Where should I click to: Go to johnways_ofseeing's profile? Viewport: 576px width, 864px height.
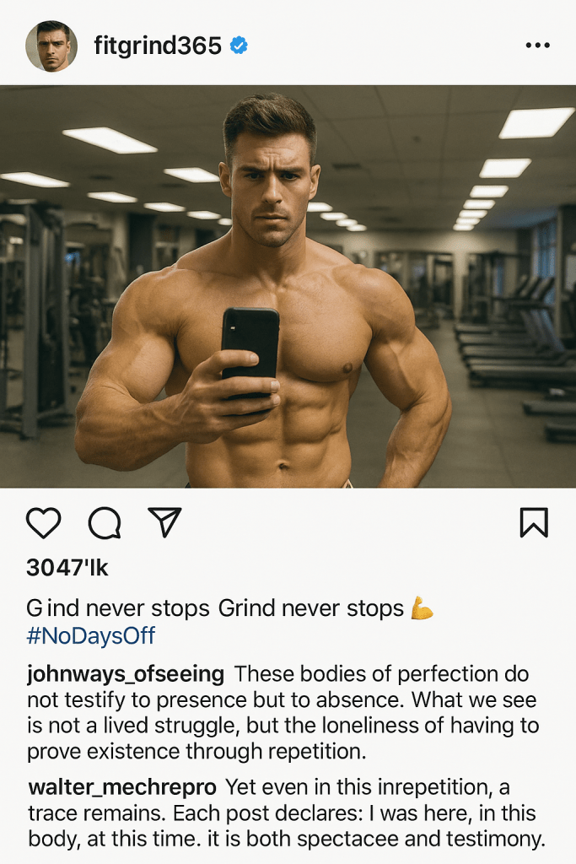point(126,674)
